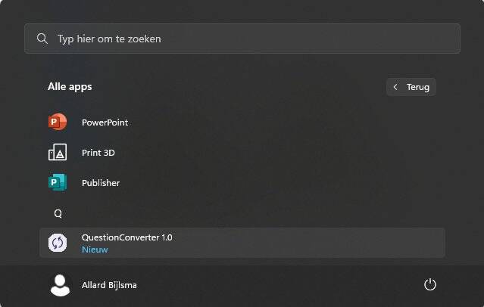
Task: Select the Print 3D list entry text
Action: (x=98, y=153)
